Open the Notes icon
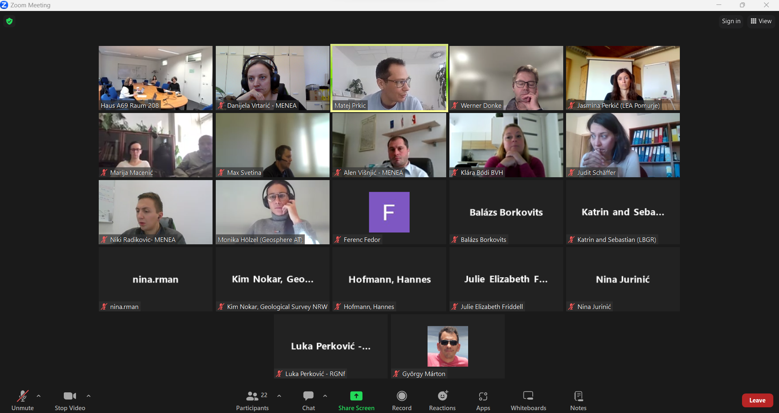The image size is (779, 413). tap(578, 396)
